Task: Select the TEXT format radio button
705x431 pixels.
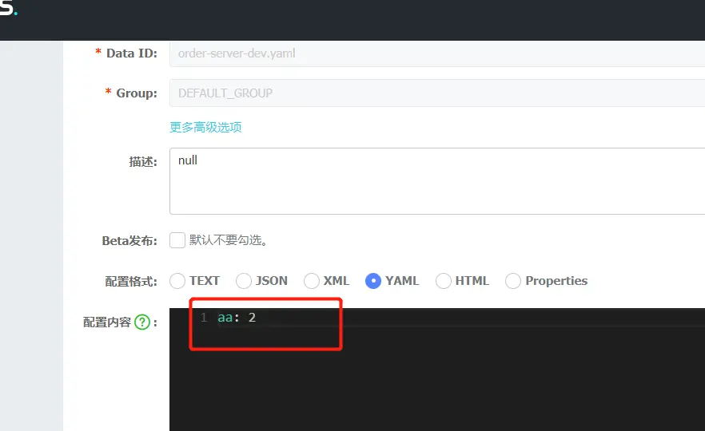Action: coord(177,281)
